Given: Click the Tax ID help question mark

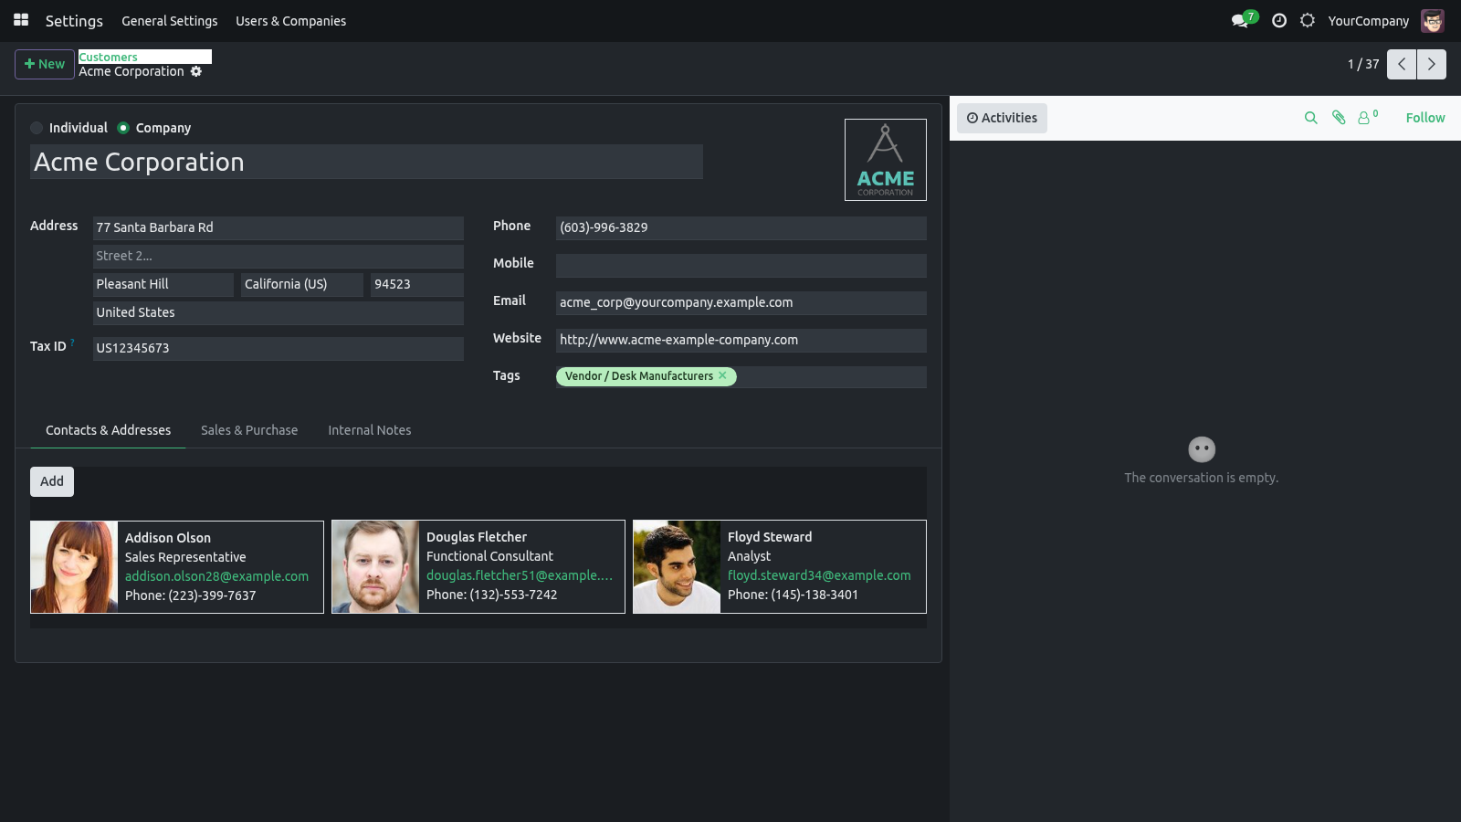Looking at the screenshot, I should (x=73, y=342).
